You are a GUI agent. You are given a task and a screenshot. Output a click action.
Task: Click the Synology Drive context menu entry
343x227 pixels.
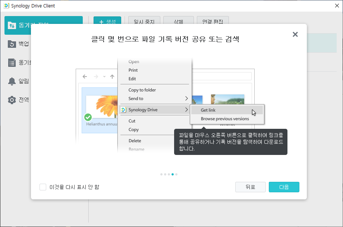[x=155, y=110]
